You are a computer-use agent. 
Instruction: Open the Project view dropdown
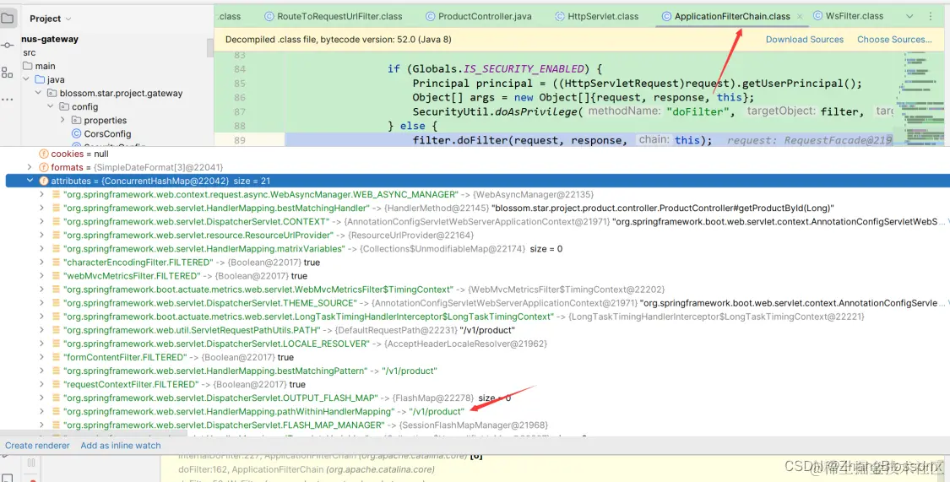(51, 19)
